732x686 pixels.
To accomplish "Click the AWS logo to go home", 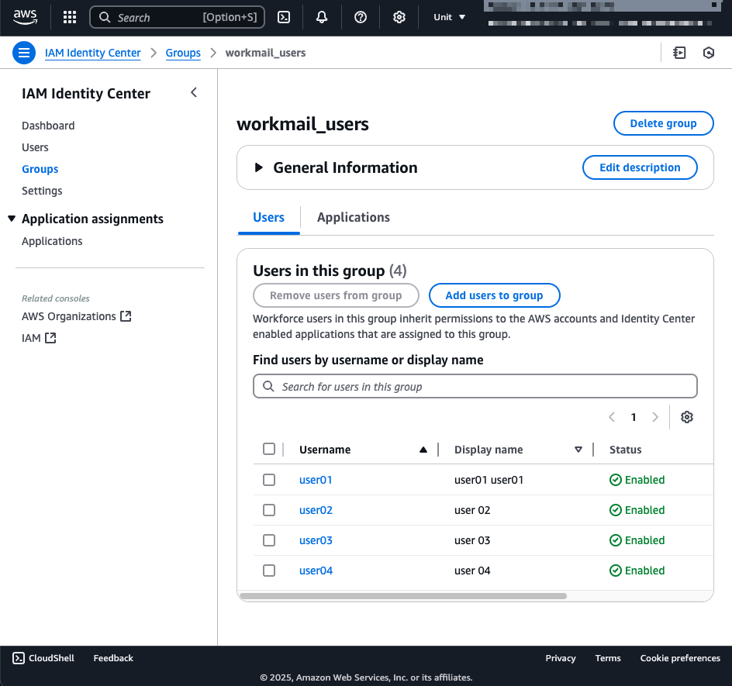I will click(26, 16).
